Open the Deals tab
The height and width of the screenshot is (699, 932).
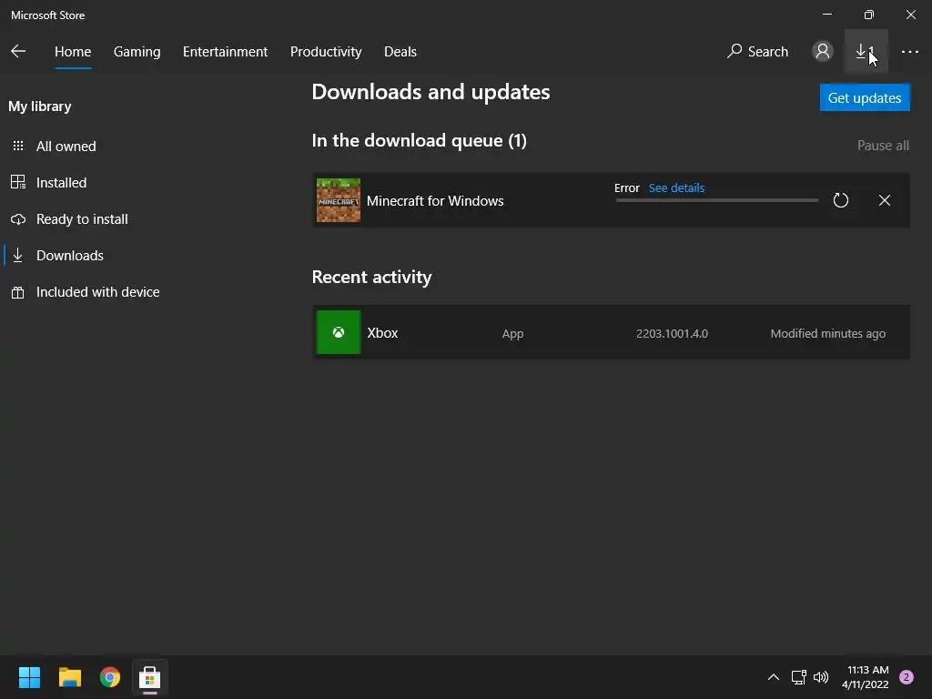(400, 52)
